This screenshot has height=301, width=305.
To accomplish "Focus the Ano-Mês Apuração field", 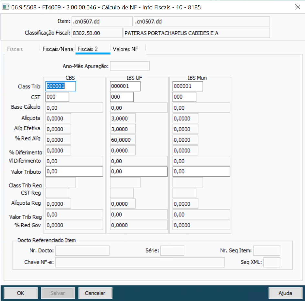I will point(130,66).
